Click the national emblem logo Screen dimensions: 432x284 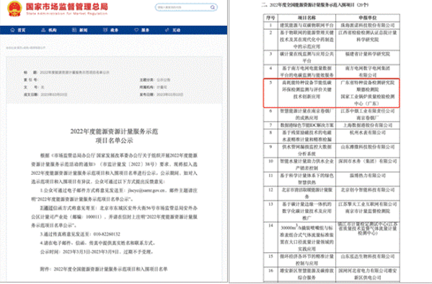(x=14, y=9)
